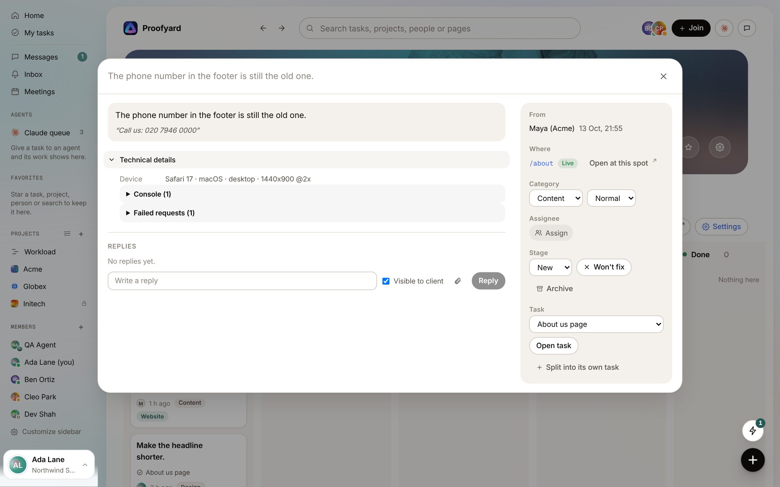Click the Join button

[691, 28]
